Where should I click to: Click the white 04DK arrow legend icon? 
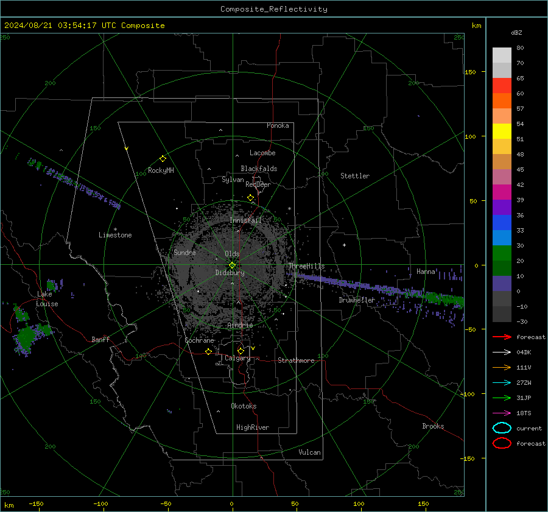pos(502,352)
